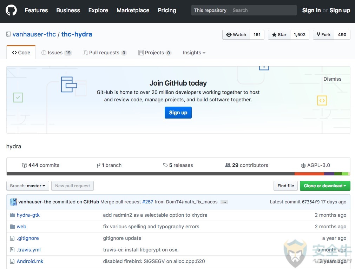This screenshot has width=355, height=269.
Task: Click the GitHub Octocat logo
Action: click(11, 10)
